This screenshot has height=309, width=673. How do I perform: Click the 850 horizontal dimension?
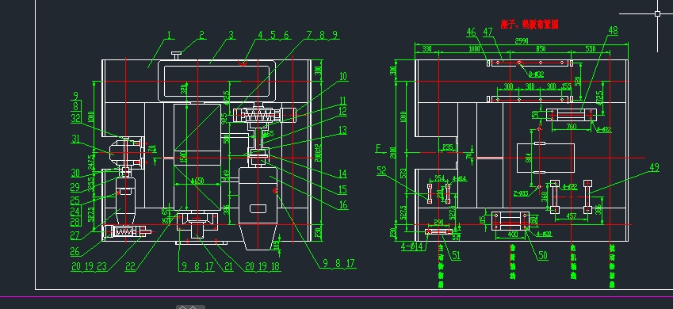click(541, 49)
